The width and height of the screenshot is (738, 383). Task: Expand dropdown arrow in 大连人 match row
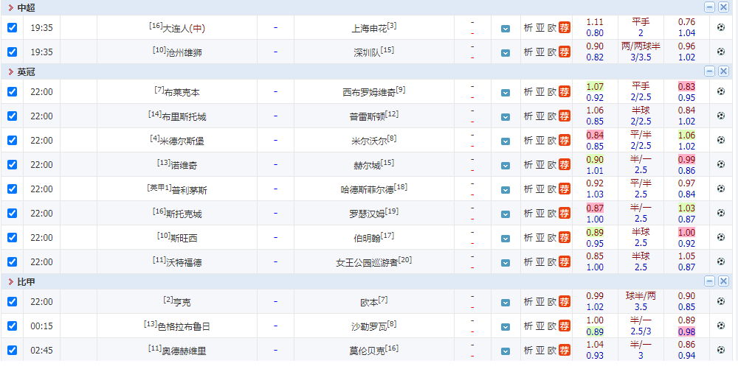pyautogui.click(x=506, y=29)
